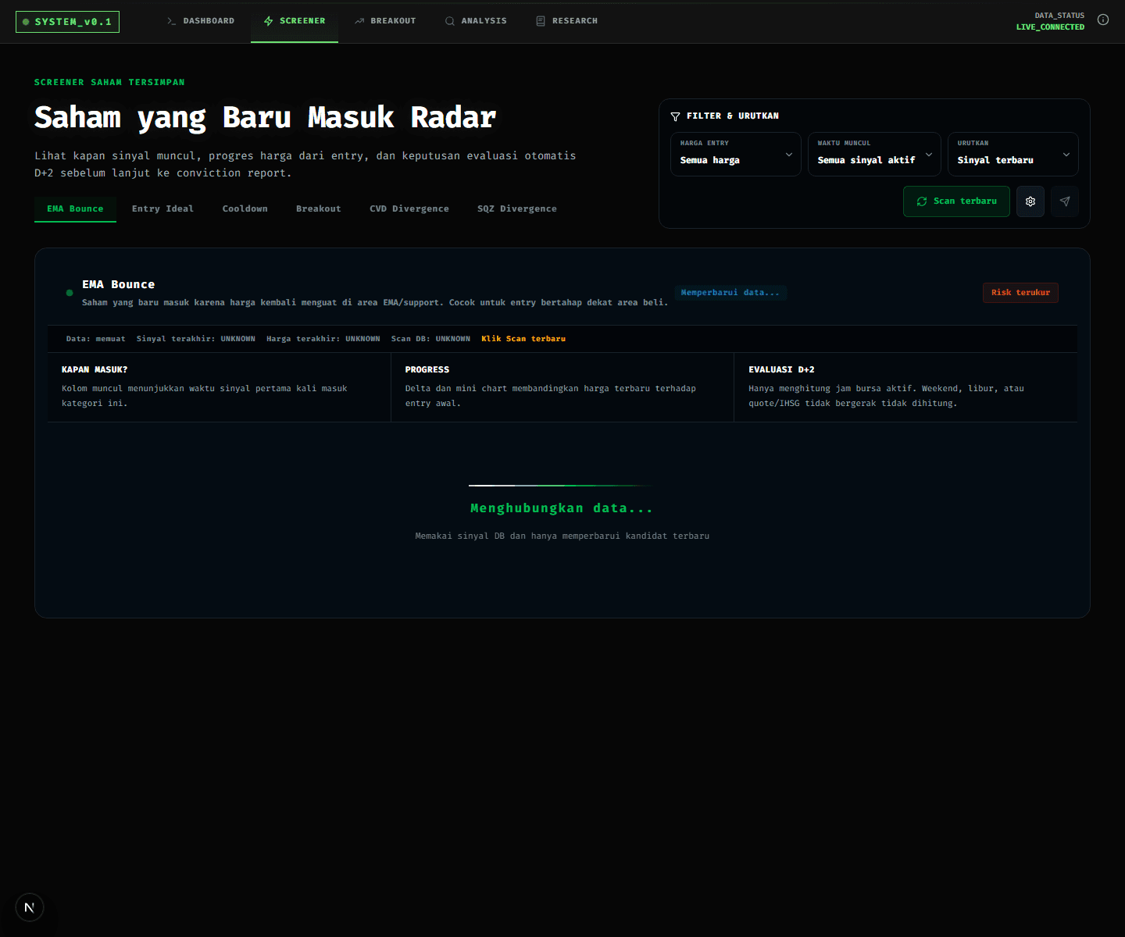This screenshot has height=937, width=1125.
Task: Switch to the SQZ Divergence tab
Action: point(517,209)
